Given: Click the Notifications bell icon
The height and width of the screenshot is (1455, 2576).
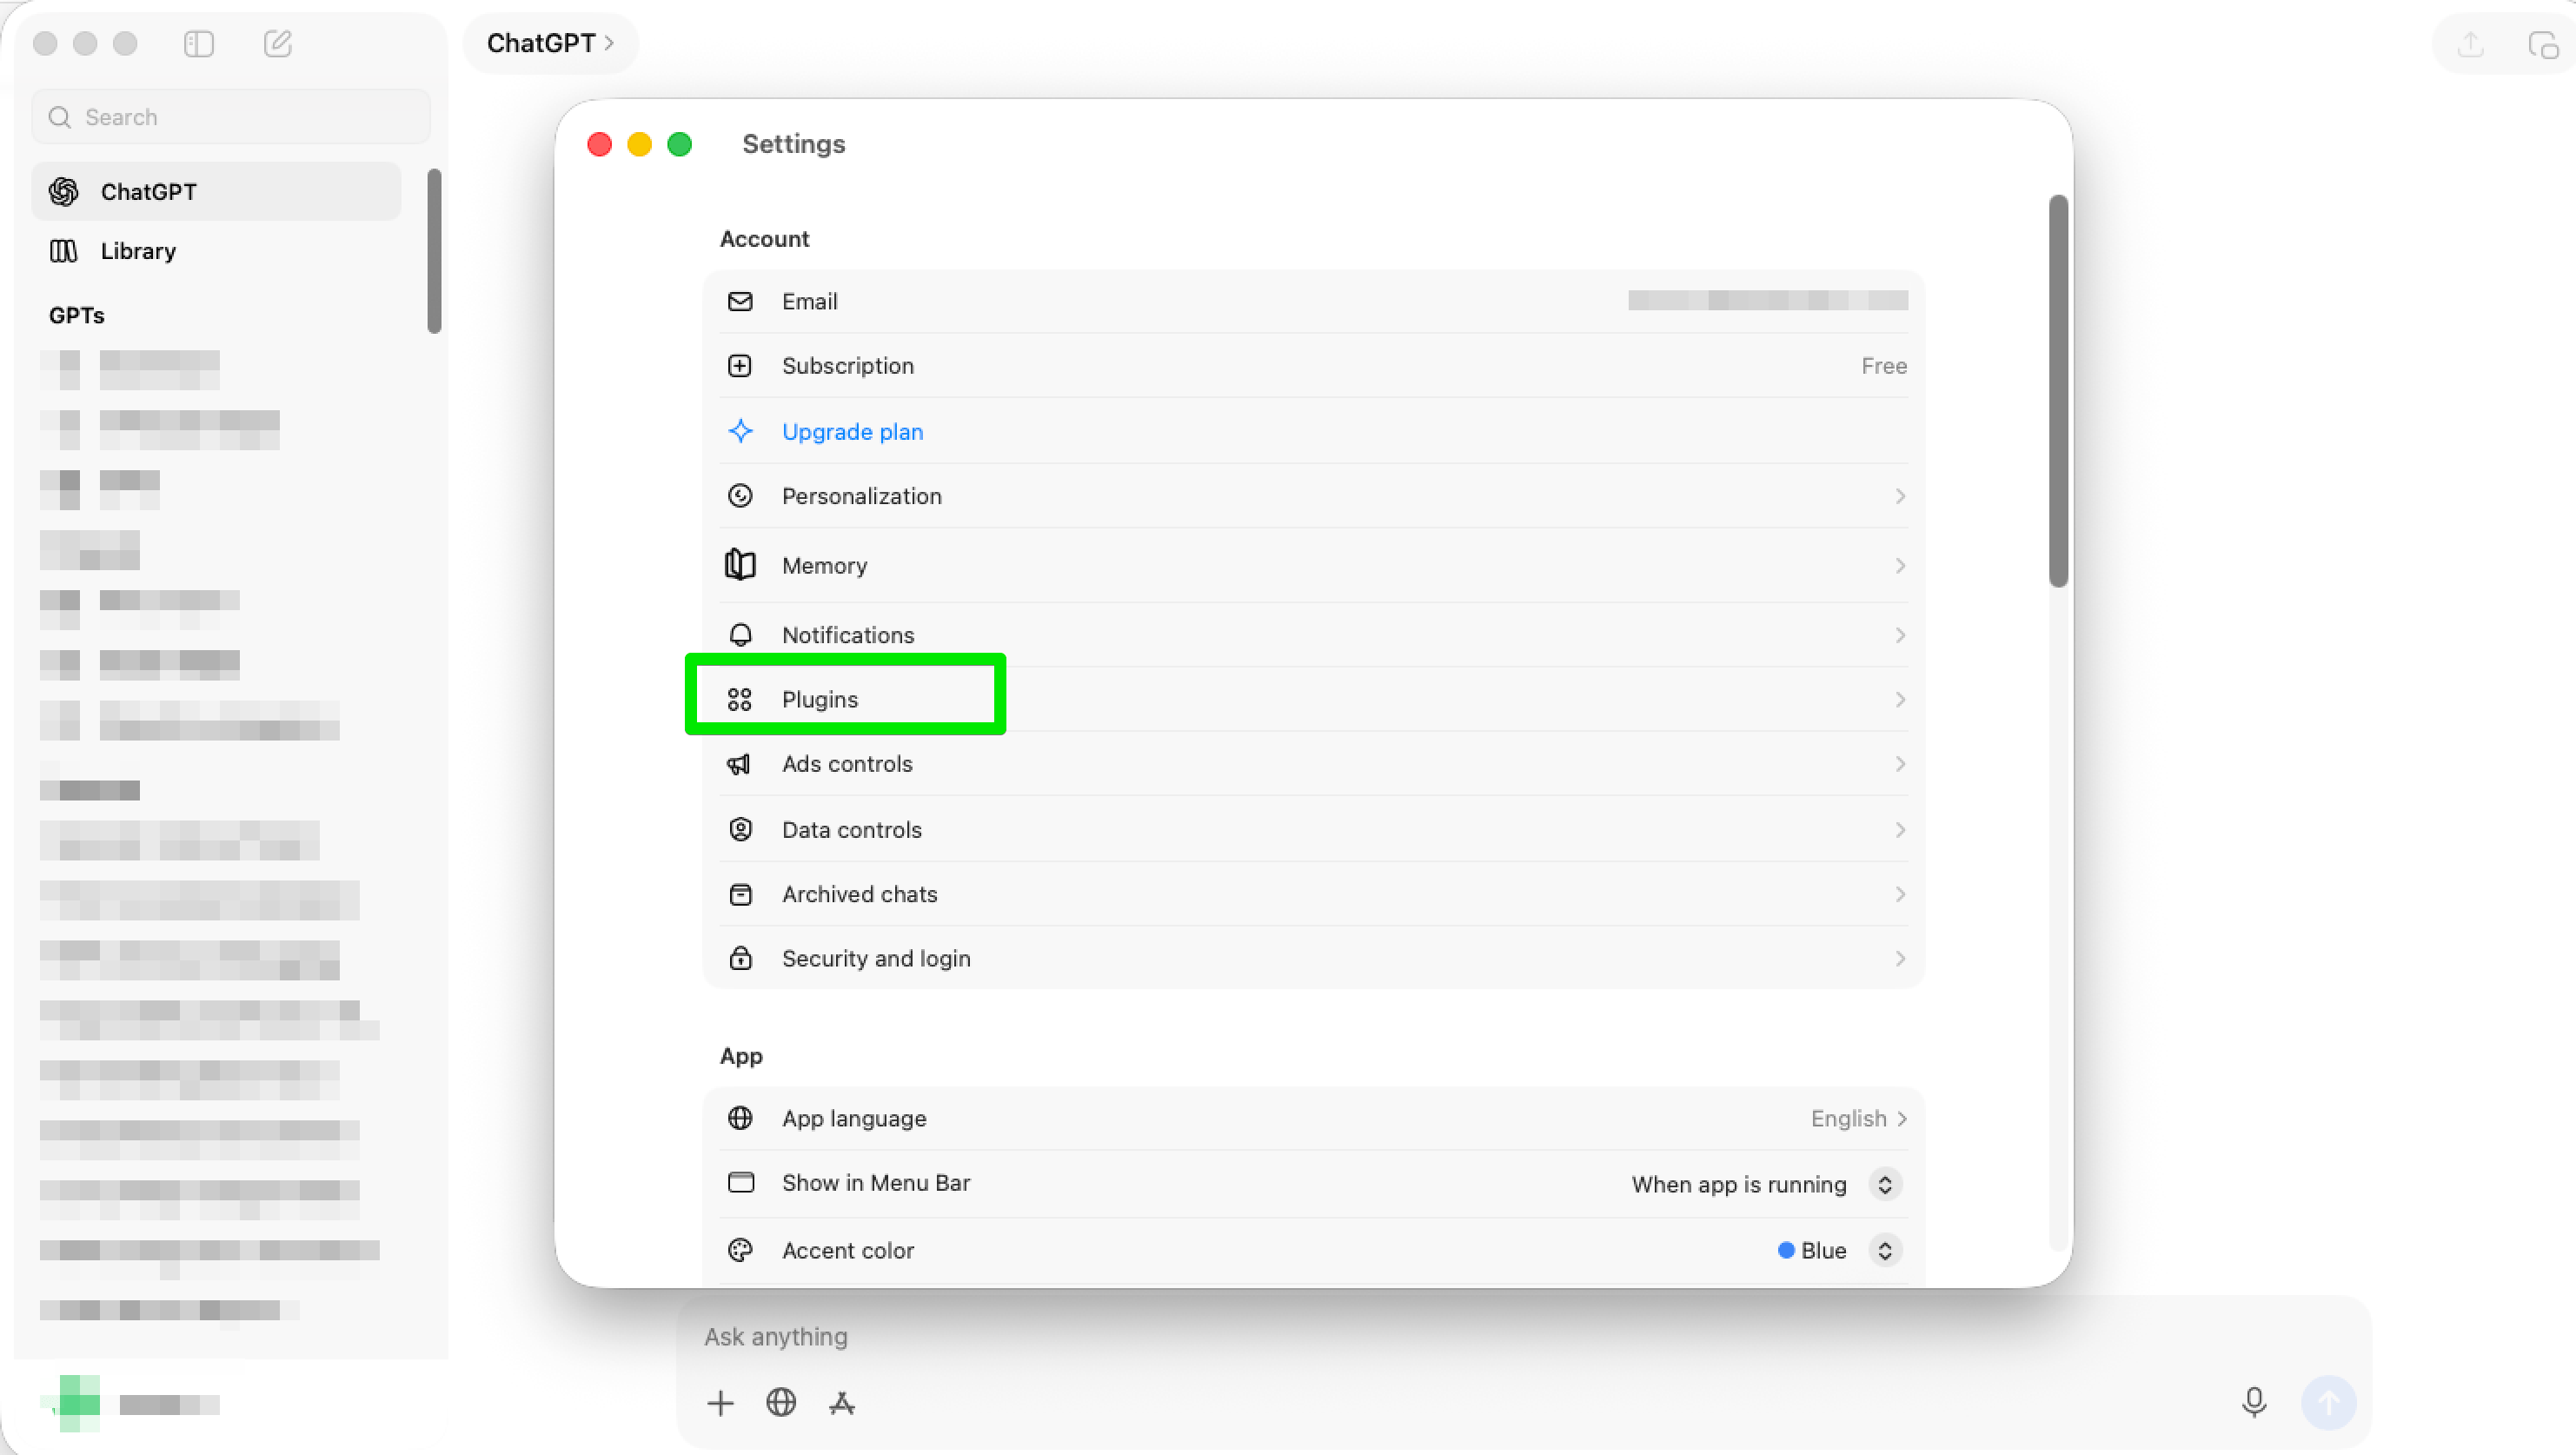Looking at the screenshot, I should tap(741, 635).
